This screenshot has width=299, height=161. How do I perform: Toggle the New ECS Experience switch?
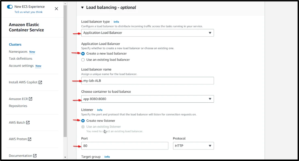10,7
